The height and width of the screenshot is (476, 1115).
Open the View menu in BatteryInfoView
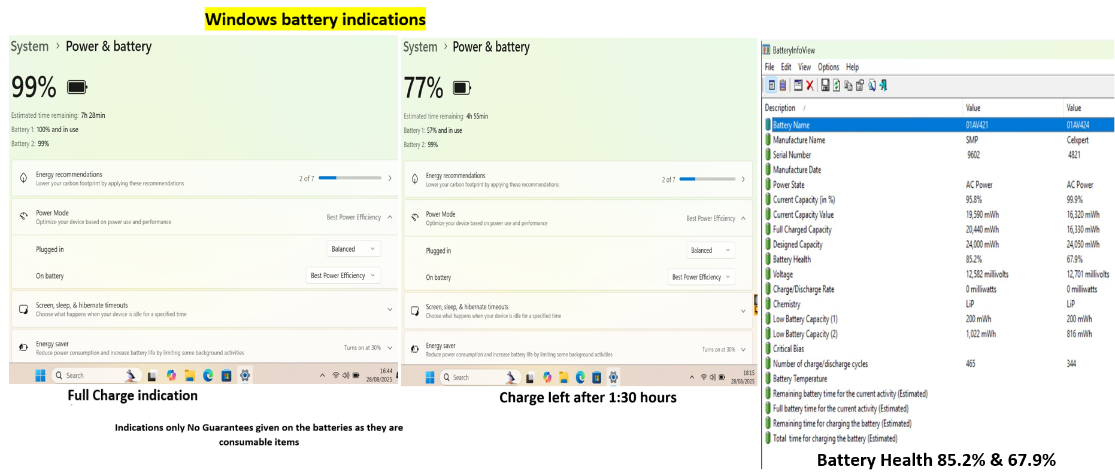[x=804, y=67]
